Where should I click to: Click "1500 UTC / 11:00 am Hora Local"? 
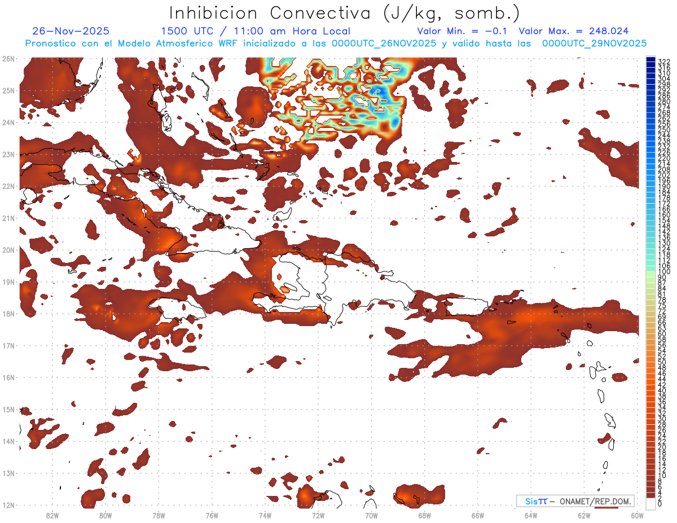256,32
